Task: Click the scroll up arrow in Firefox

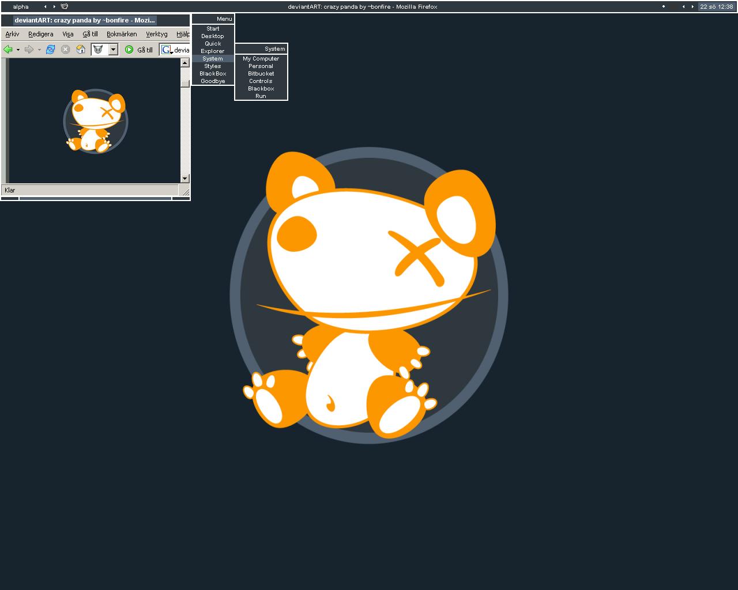Action: pyautogui.click(x=185, y=63)
